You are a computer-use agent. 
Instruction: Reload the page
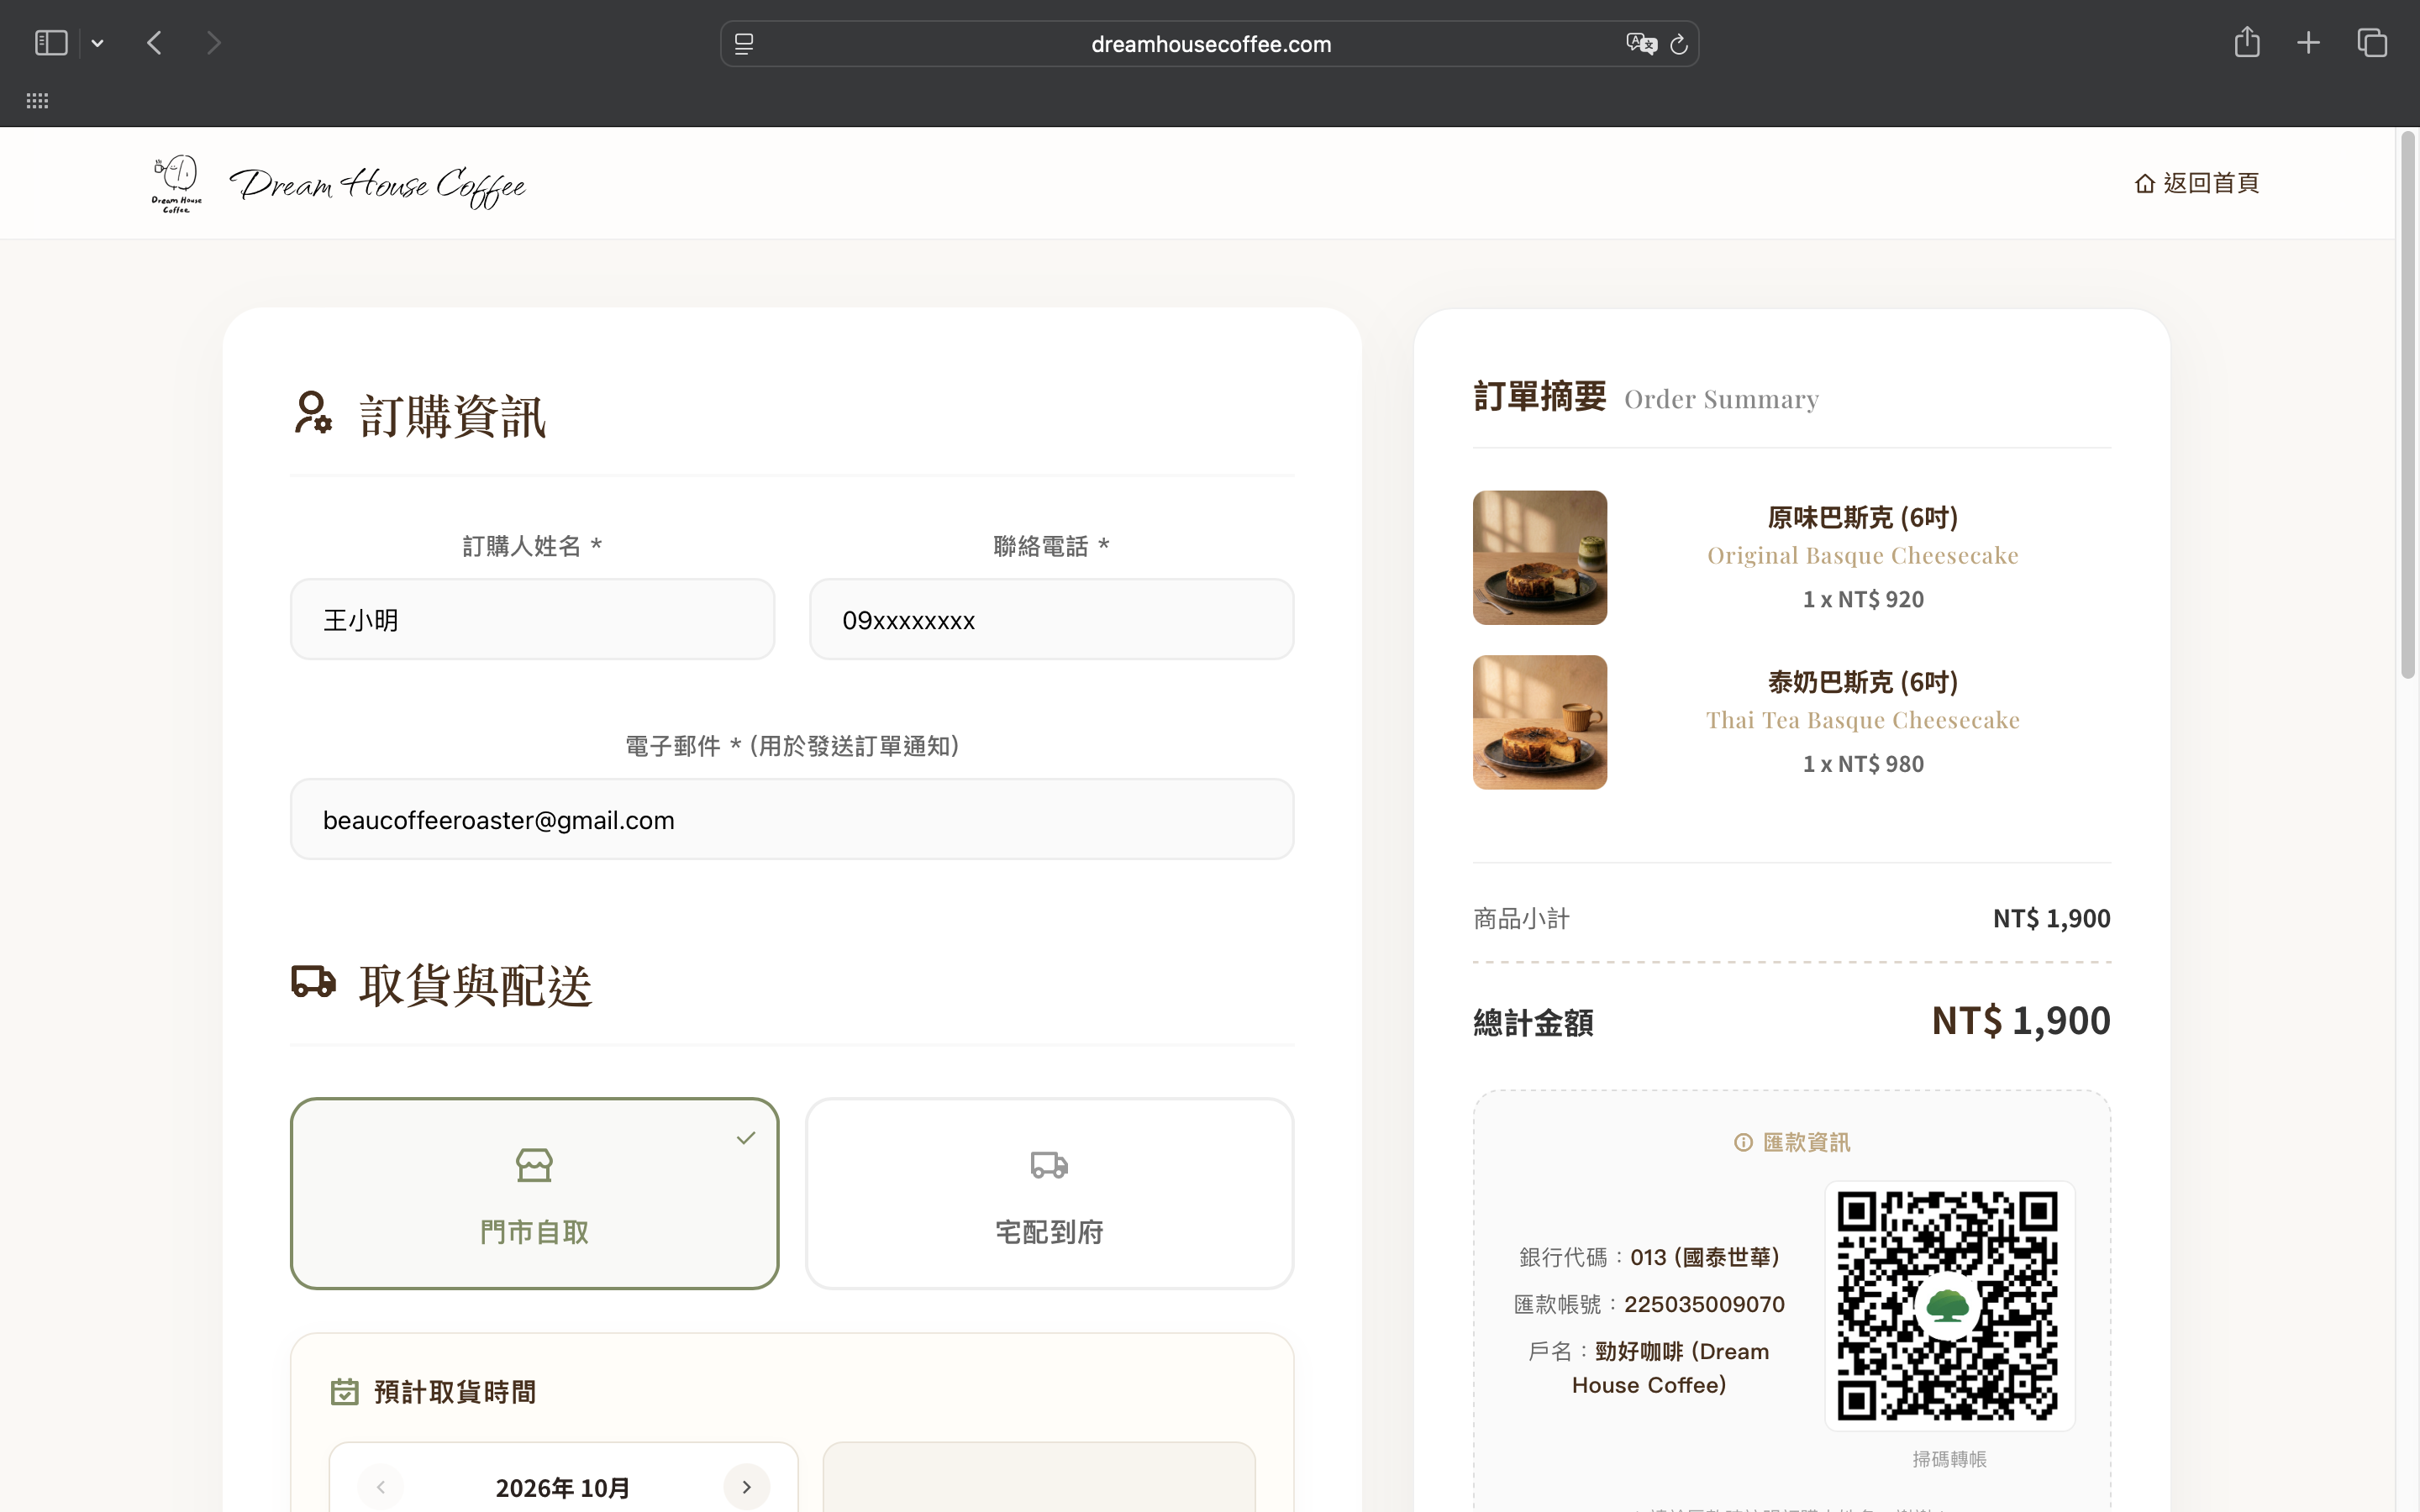pyautogui.click(x=1679, y=44)
